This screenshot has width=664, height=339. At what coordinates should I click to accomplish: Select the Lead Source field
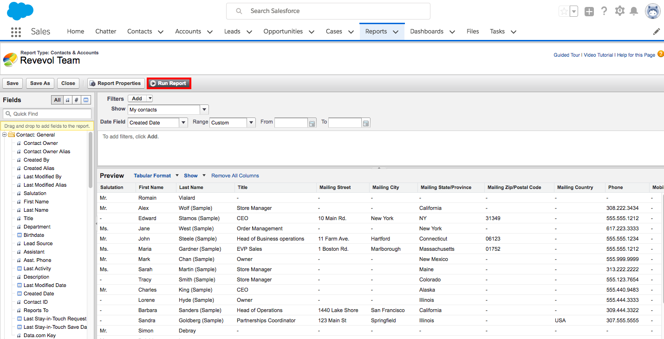(x=38, y=243)
